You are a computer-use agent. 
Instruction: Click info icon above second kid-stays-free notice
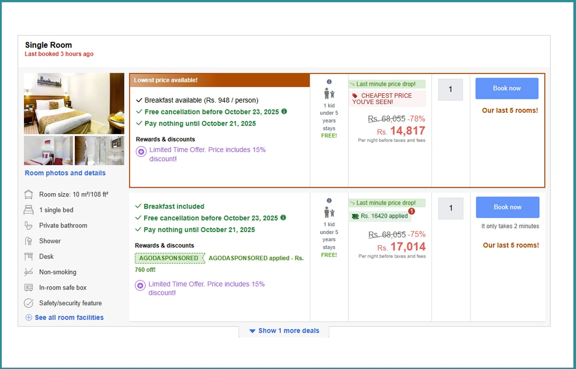click(x=329, y=200)
